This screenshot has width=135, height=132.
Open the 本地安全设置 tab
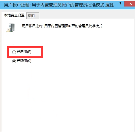[14, 15]
